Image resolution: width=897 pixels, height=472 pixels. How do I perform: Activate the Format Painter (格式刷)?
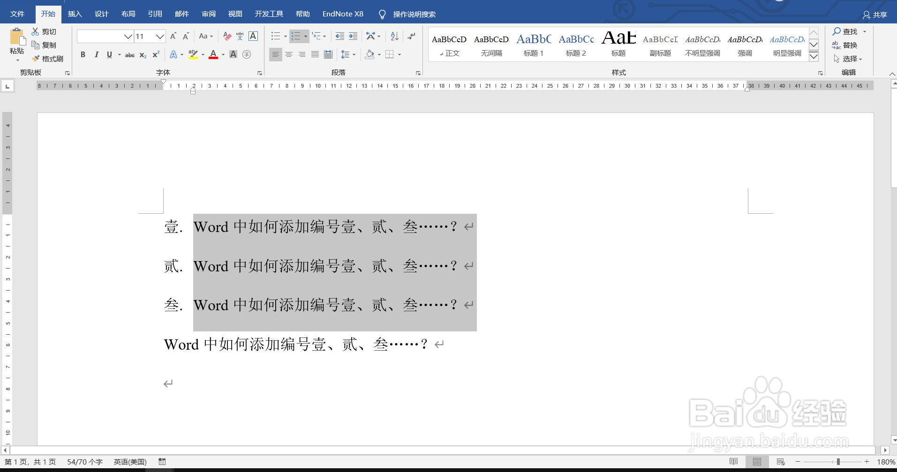pos(47,59)
